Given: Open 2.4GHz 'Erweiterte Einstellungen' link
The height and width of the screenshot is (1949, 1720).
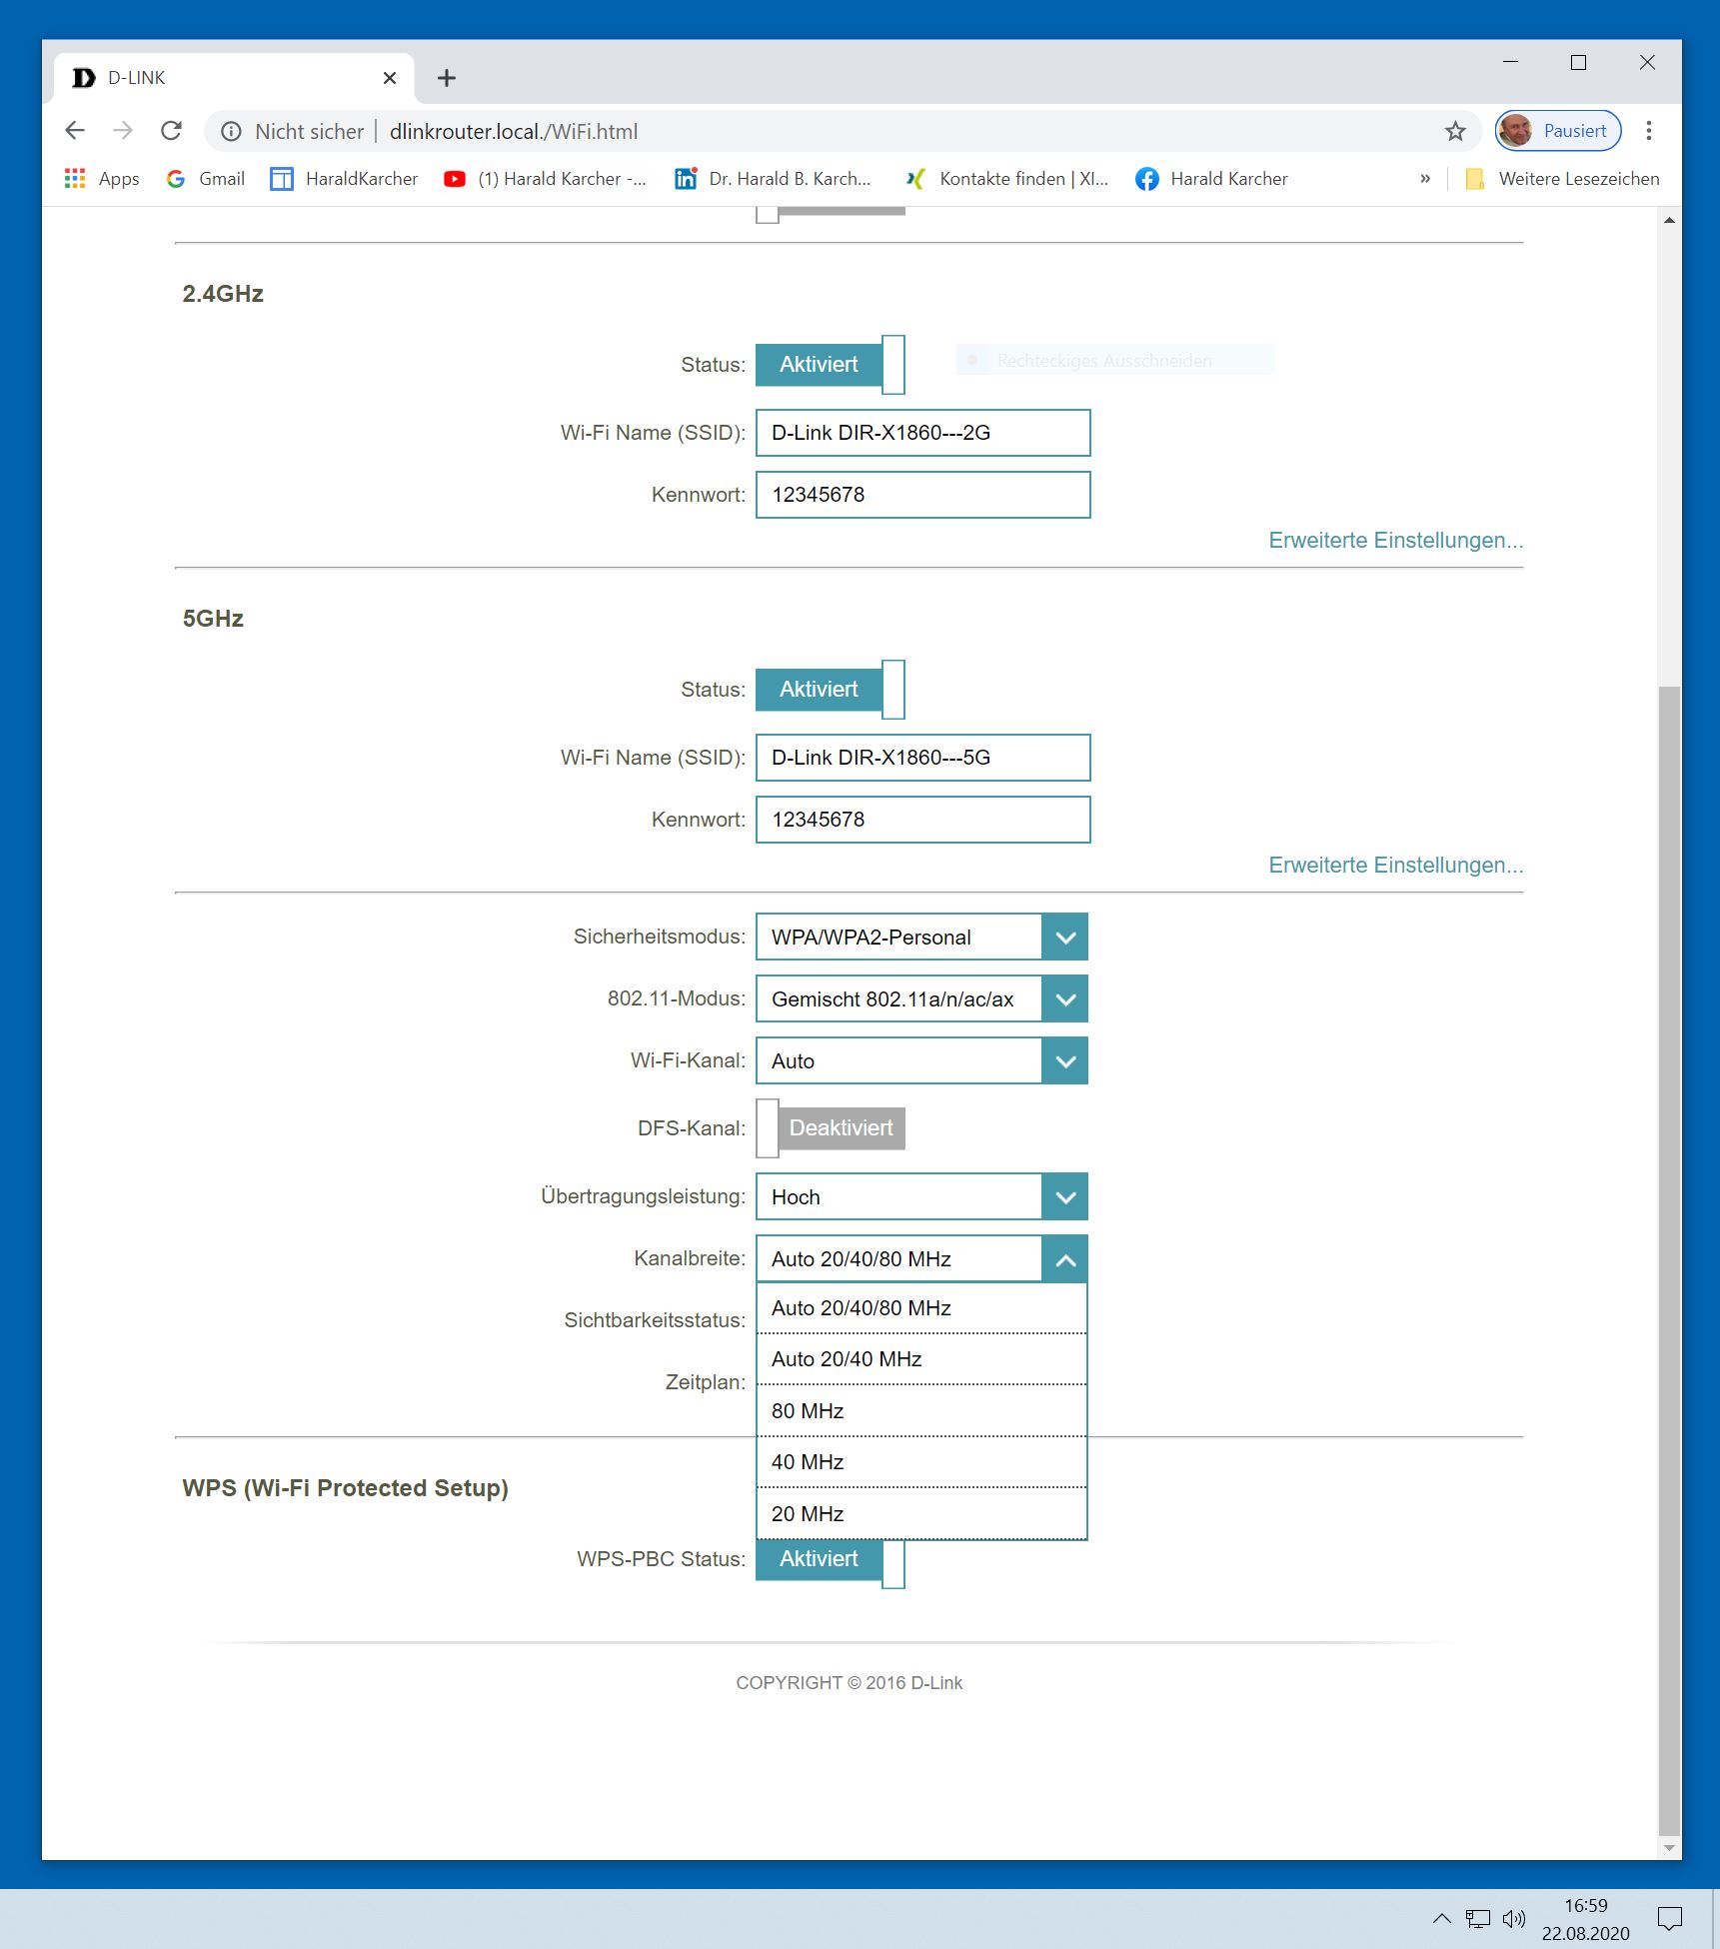Looking at the screenshot, I should 1396,541.
